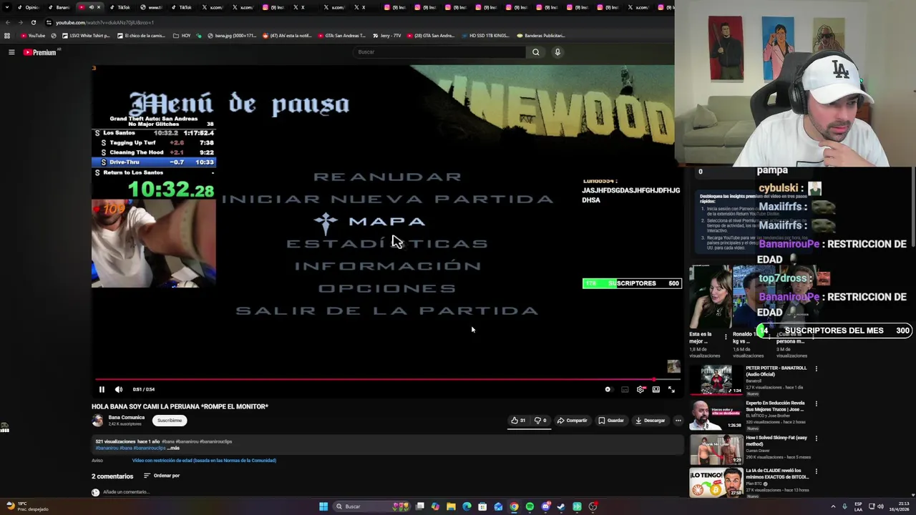Open HD SSD 1TB KINGS bookmark
Viewport: 916px width, 515px height.
coord(484,35)
